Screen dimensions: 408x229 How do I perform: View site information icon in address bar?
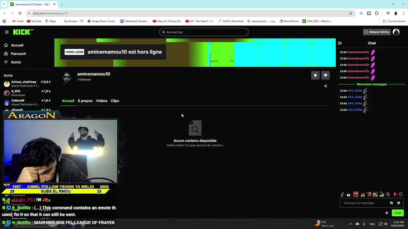(29, 13)
